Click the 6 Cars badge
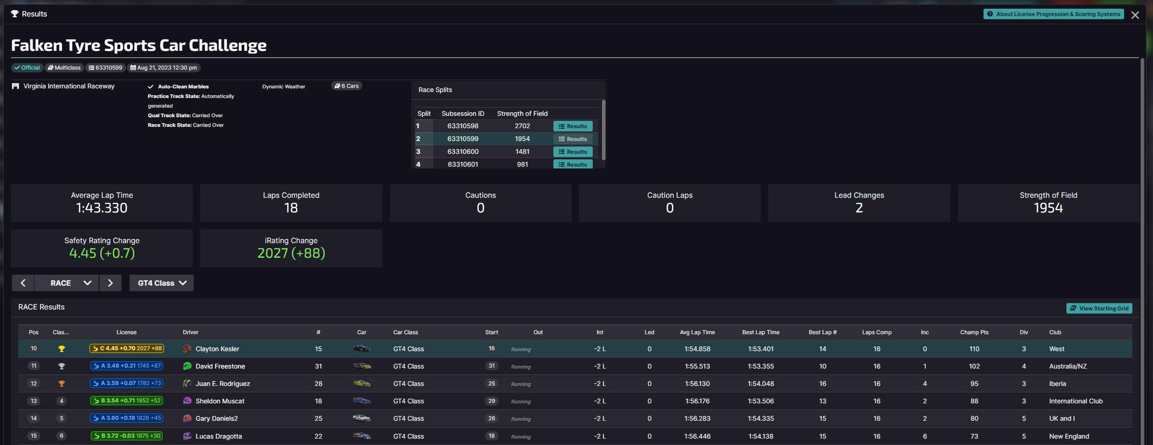Screen dimensions: 1153x445 pyautogui.click(x=347, y=86)
